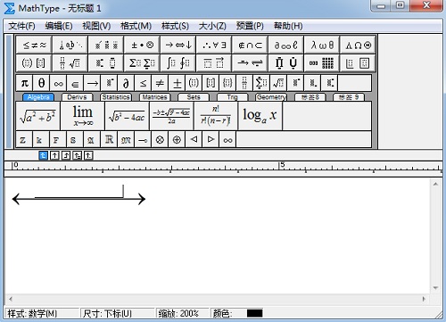This screenshot has height=322, width=446.
Task: Insert the circled times symbol in bottom bar
Action: pos(160,139)
